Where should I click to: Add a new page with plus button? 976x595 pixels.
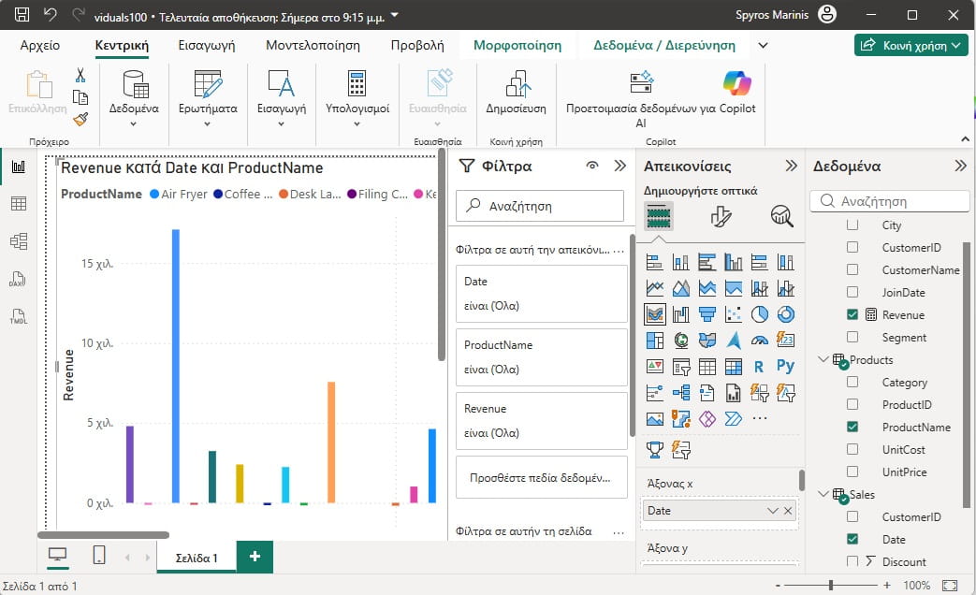[x=255, y=556]
